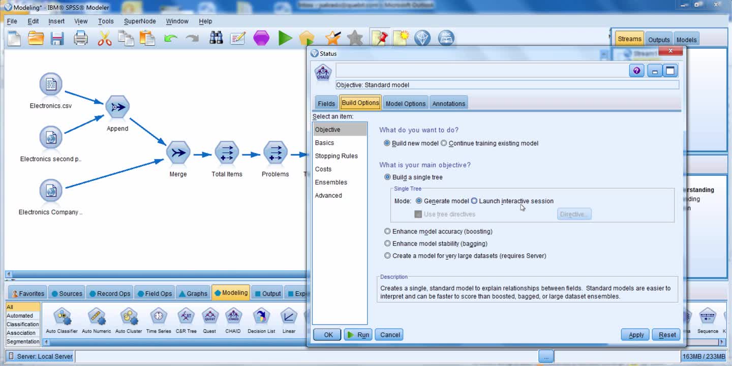
Task: Switch to the Model Options tab
Action: point(405,103)
